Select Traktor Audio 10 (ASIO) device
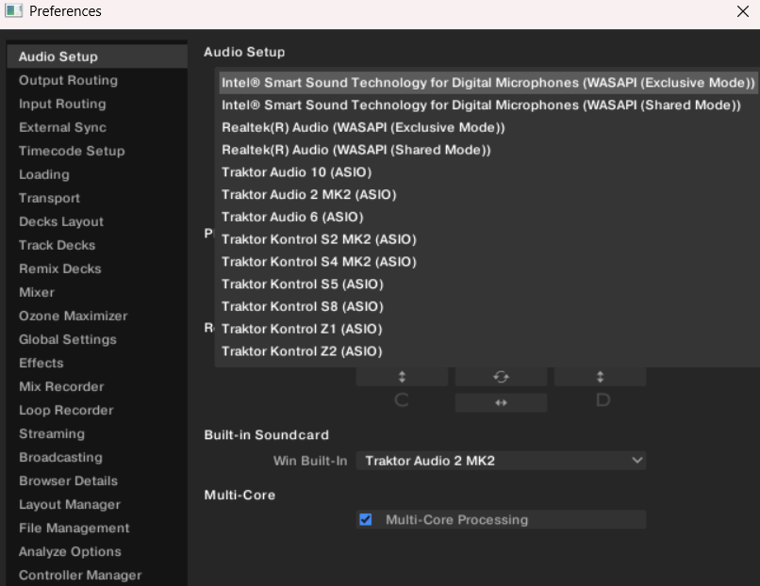 click(x=296, y=172)
